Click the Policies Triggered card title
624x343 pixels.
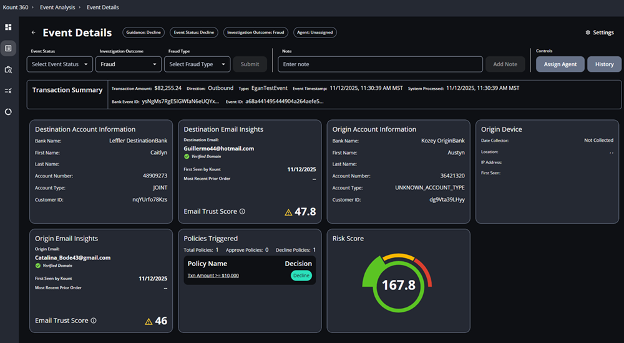(210, 239)
